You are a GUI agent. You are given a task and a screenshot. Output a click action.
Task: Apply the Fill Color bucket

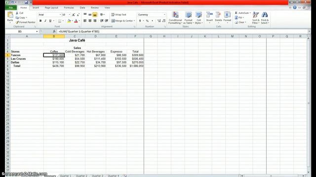tap(69, 21)
